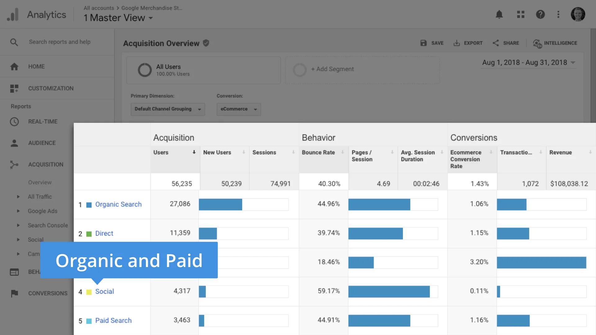The image size is (596, 335).
Task: Click the Share report icon
Action: click(x=496, y=43)
